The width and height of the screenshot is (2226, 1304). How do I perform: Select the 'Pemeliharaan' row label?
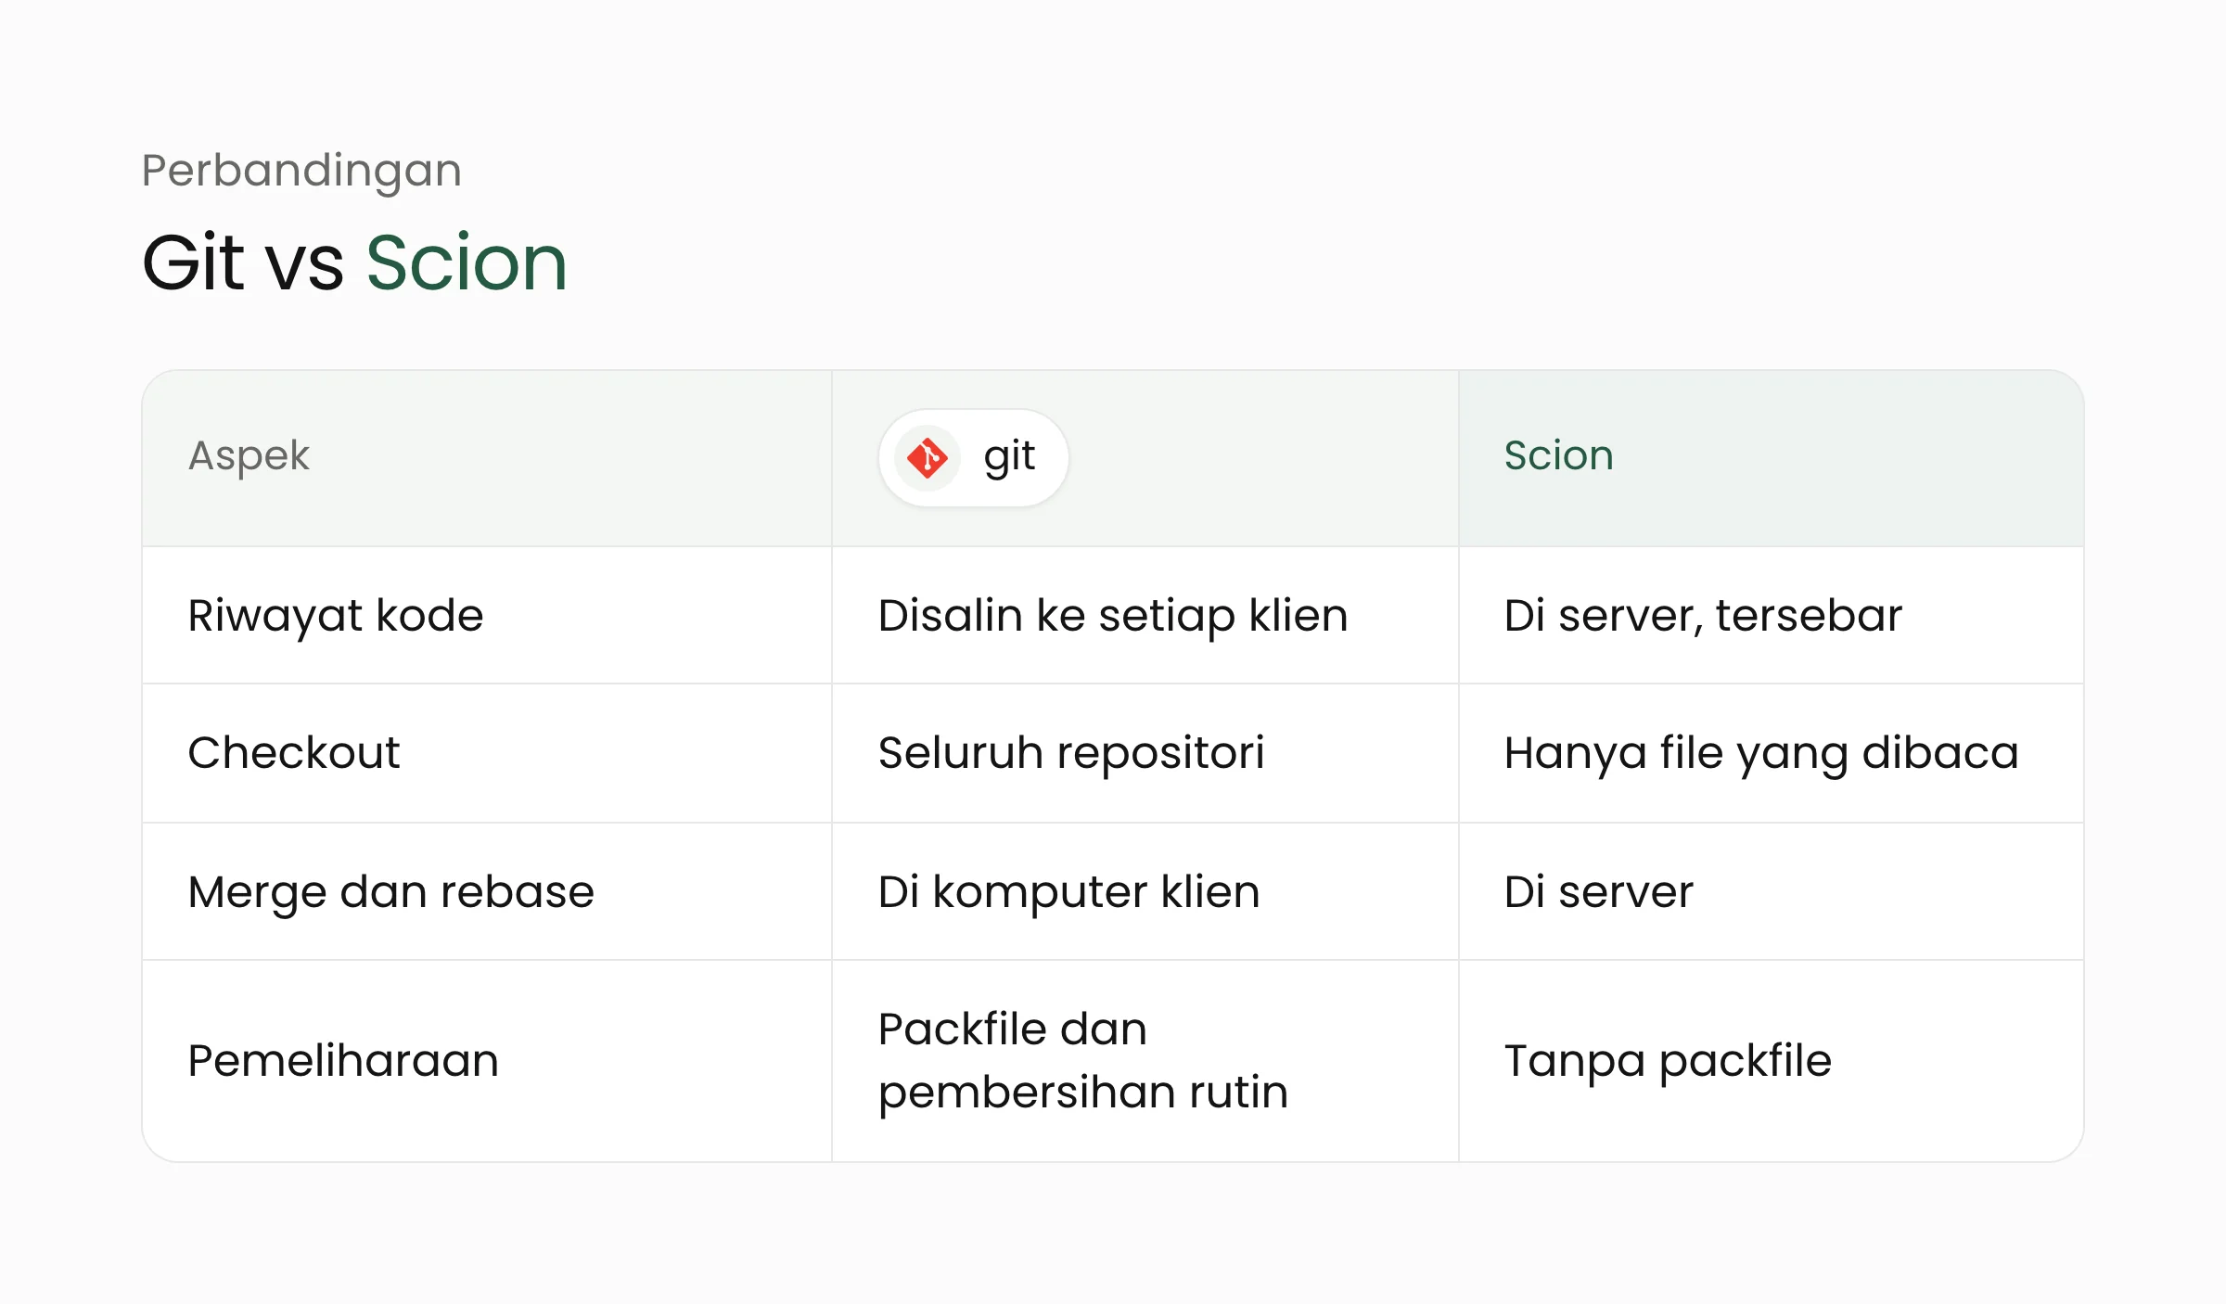(343, 1061)
